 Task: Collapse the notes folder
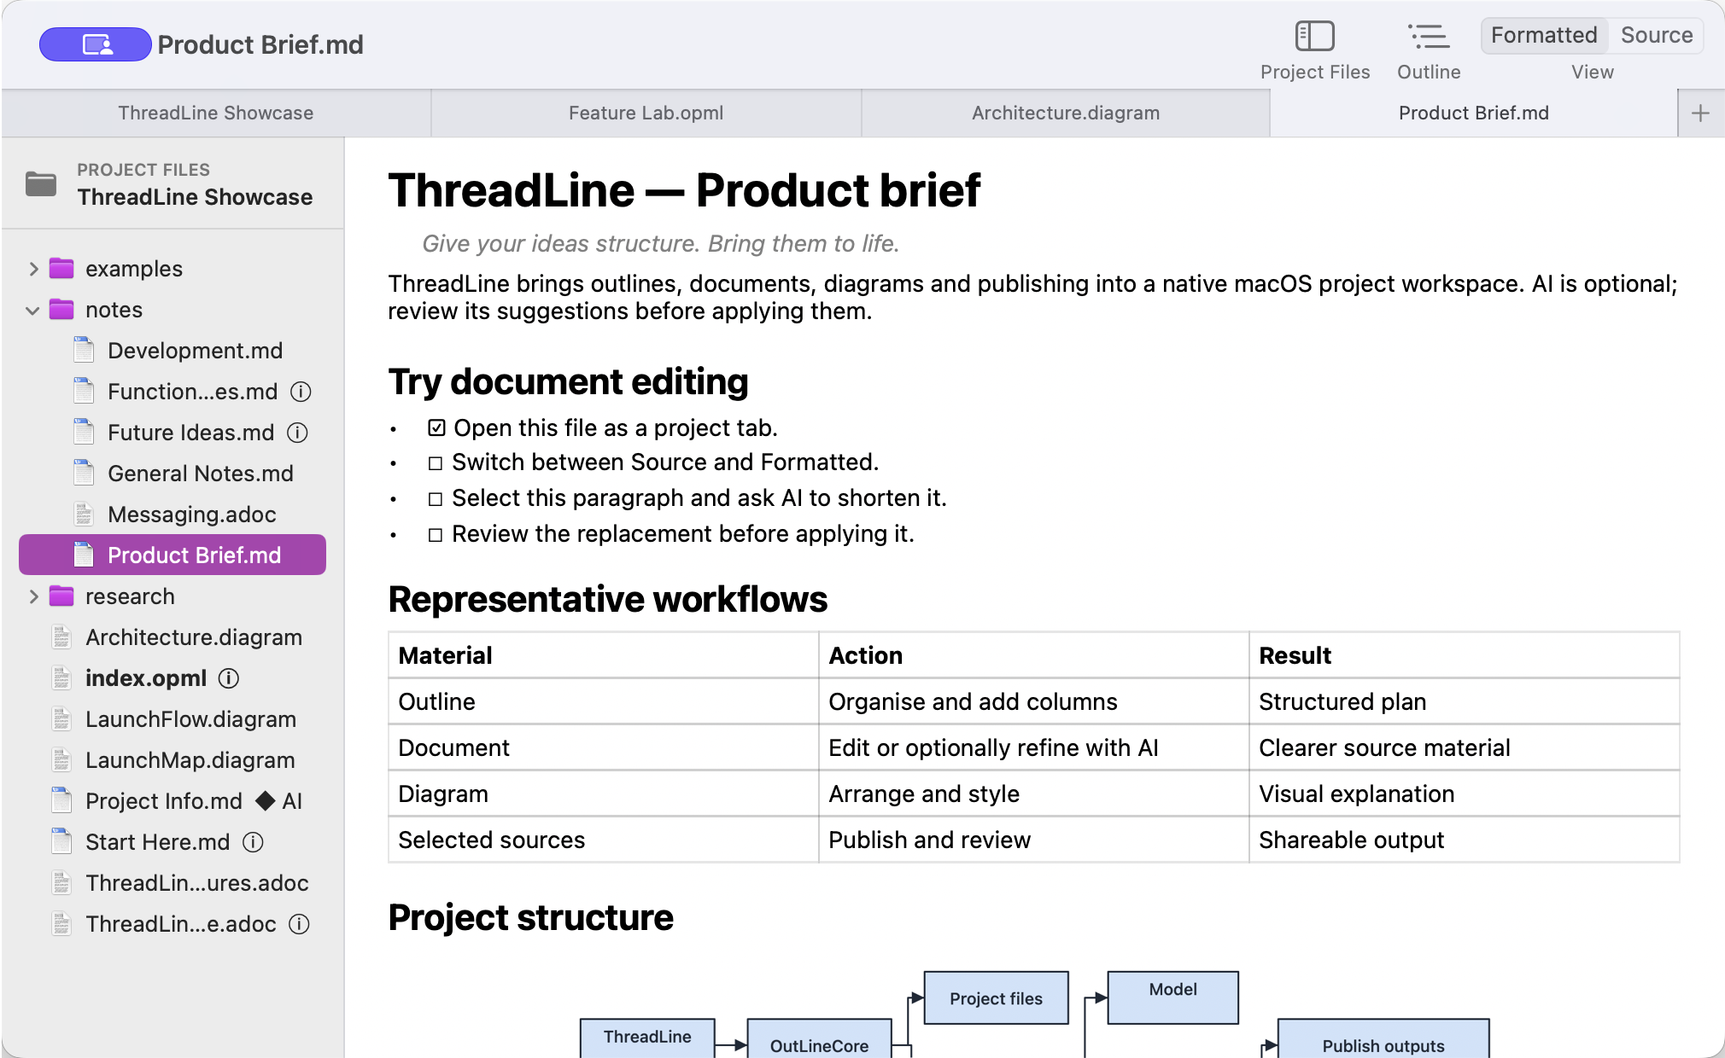point(33,311)
